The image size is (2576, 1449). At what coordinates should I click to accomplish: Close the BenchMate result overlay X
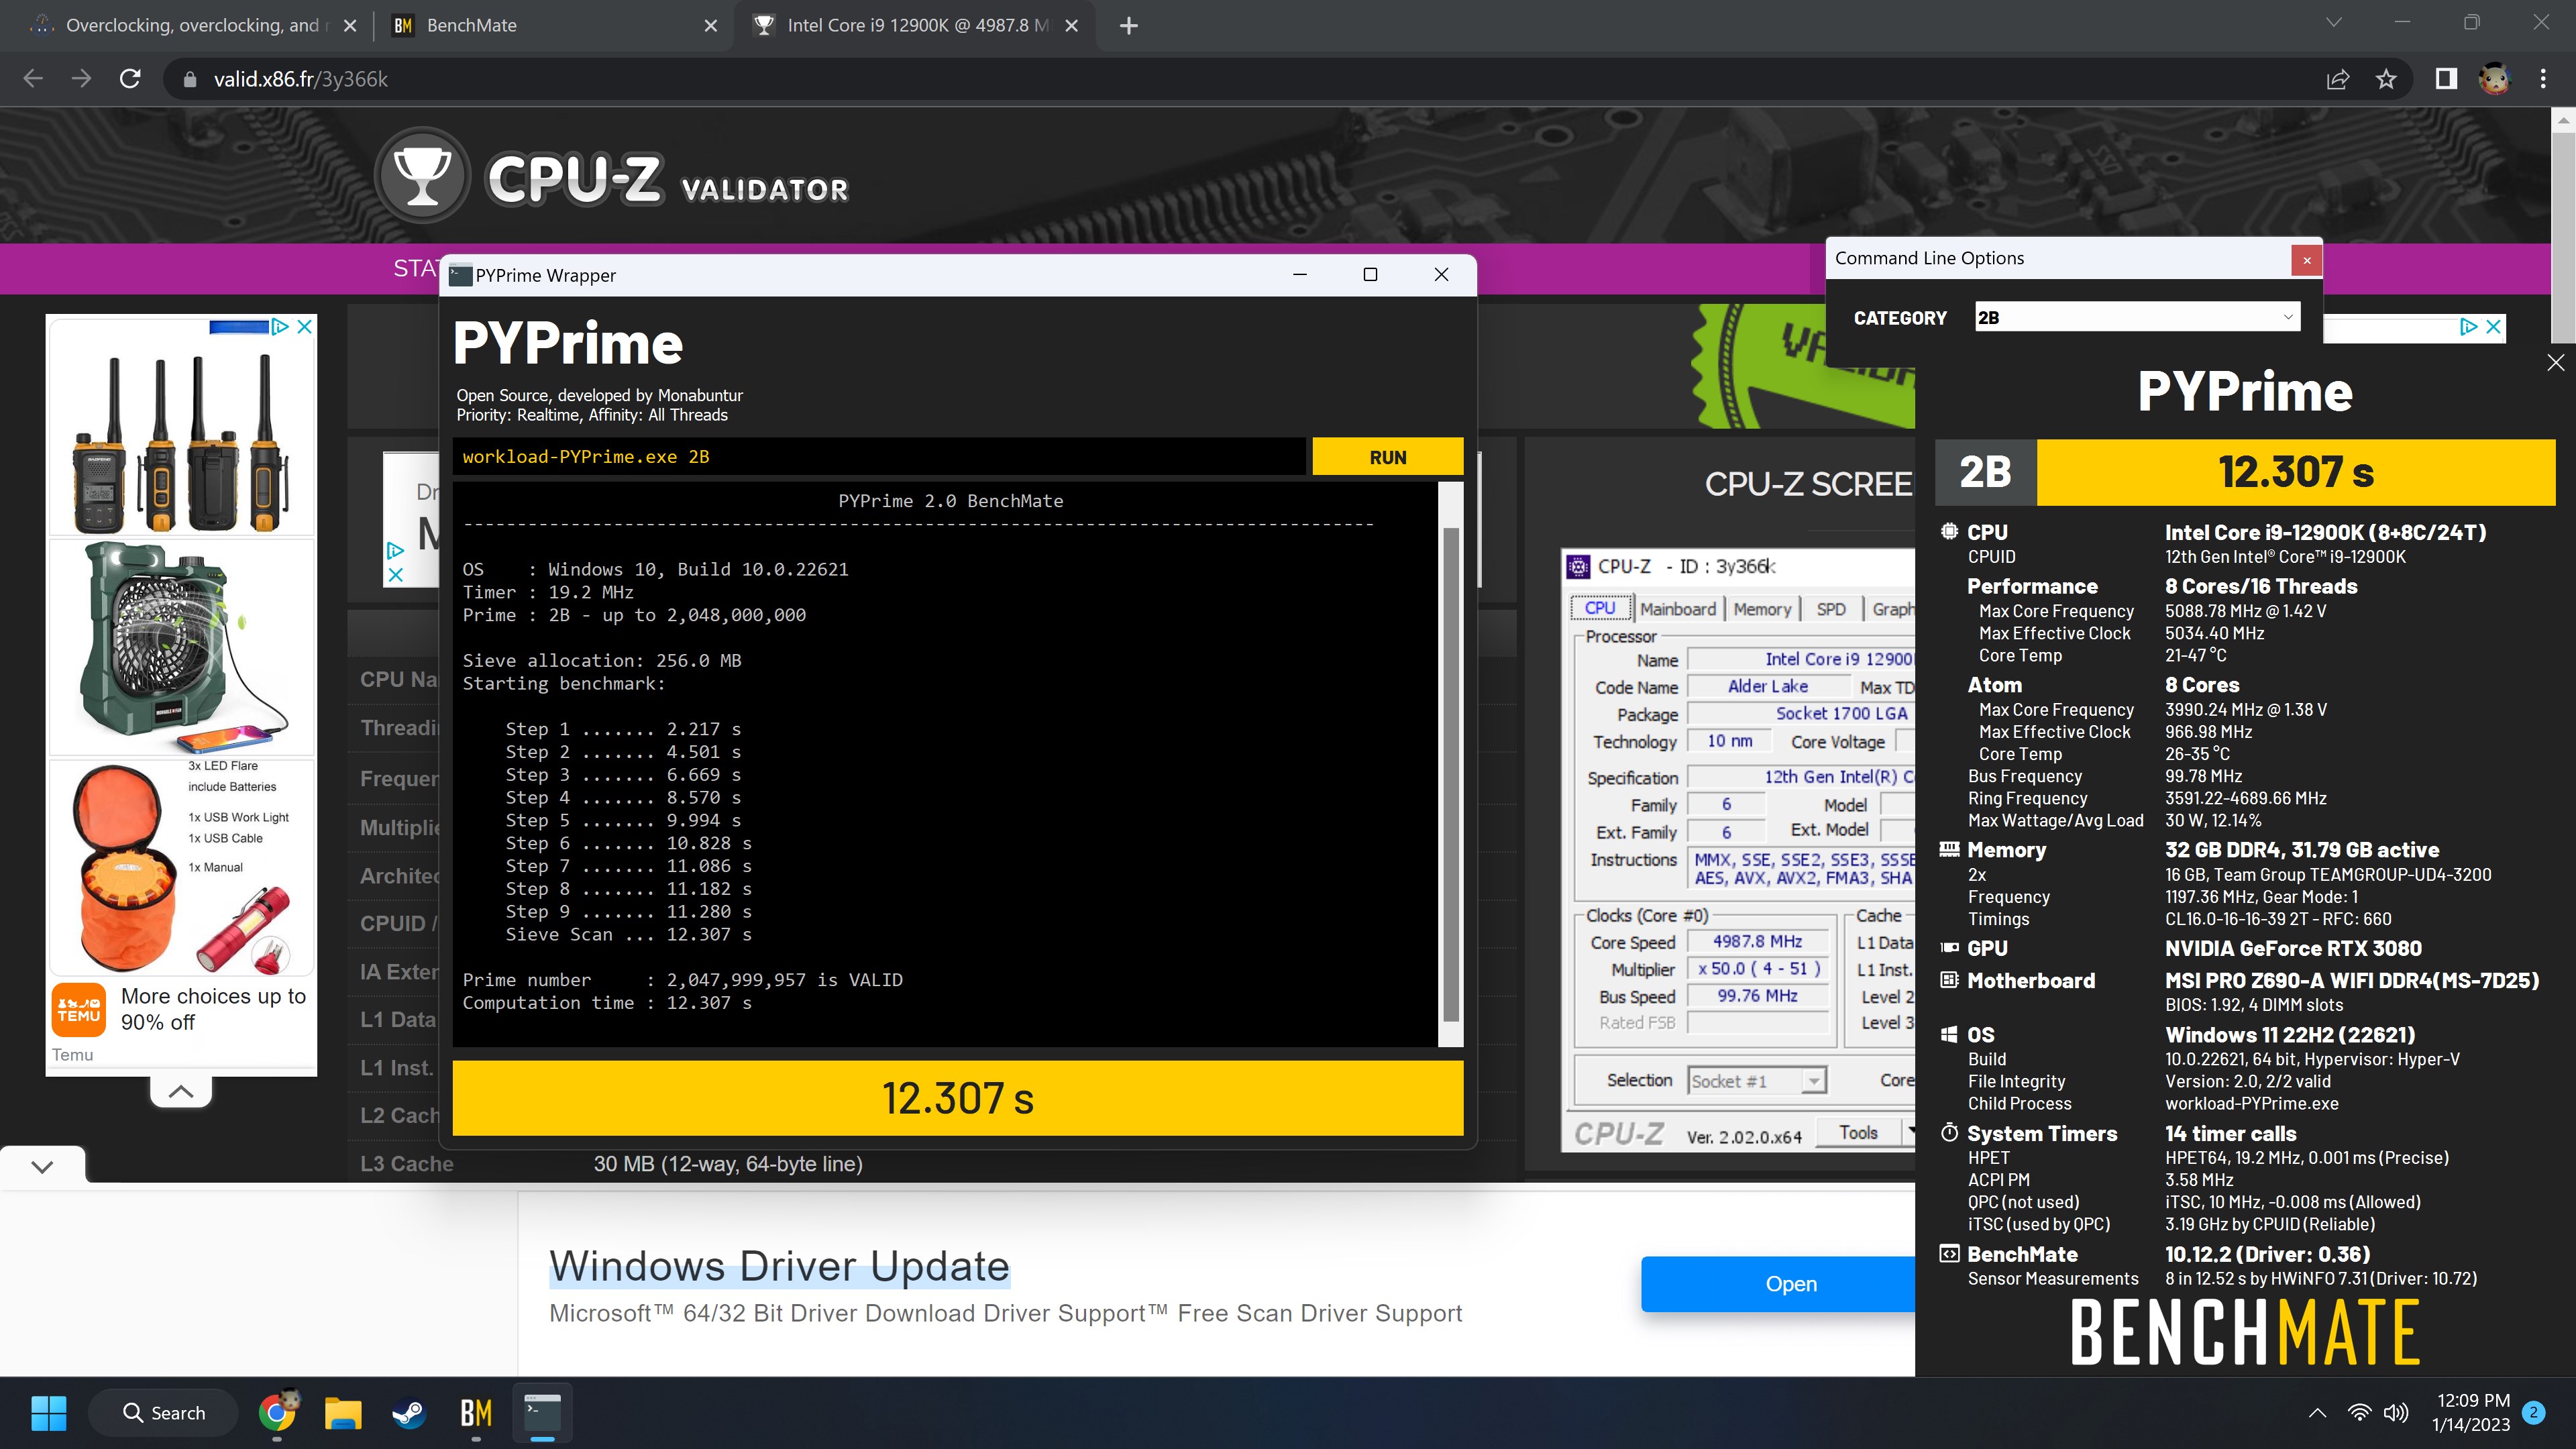(x=2555, y=362)
